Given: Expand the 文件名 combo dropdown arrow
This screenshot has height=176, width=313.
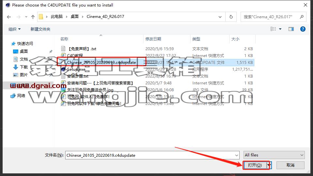Looking at the screenshot, I should 237,155.
